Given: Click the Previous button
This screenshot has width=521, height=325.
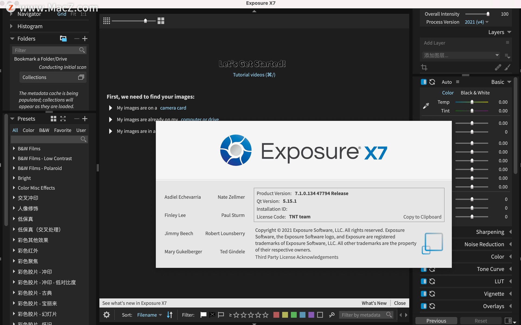Looking at the screenshot, I should tap(436, 321).
